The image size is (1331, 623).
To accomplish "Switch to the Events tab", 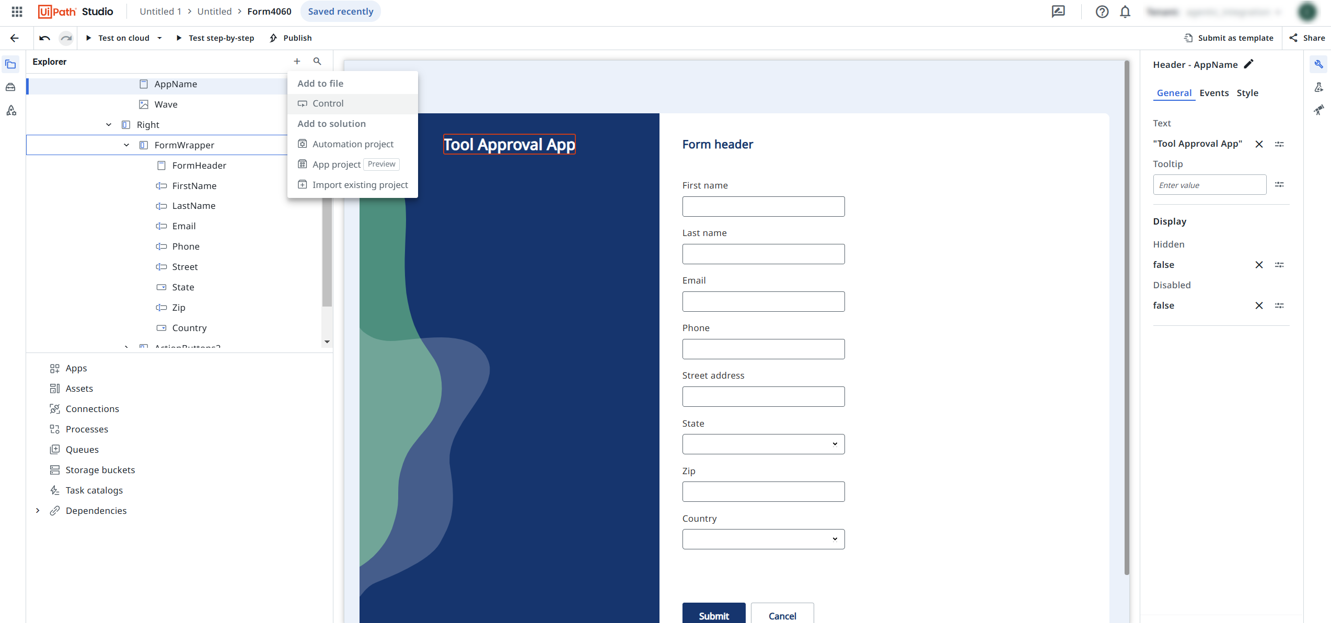I will [1213, 93].
